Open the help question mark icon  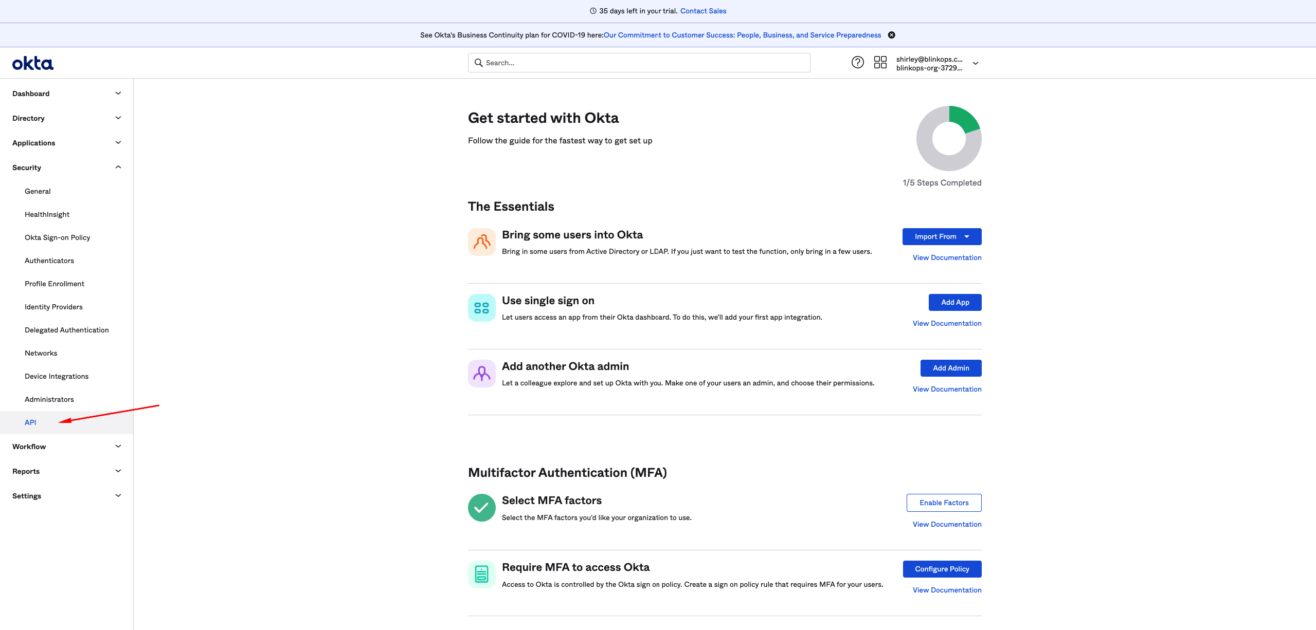click(x=857, y=63)
